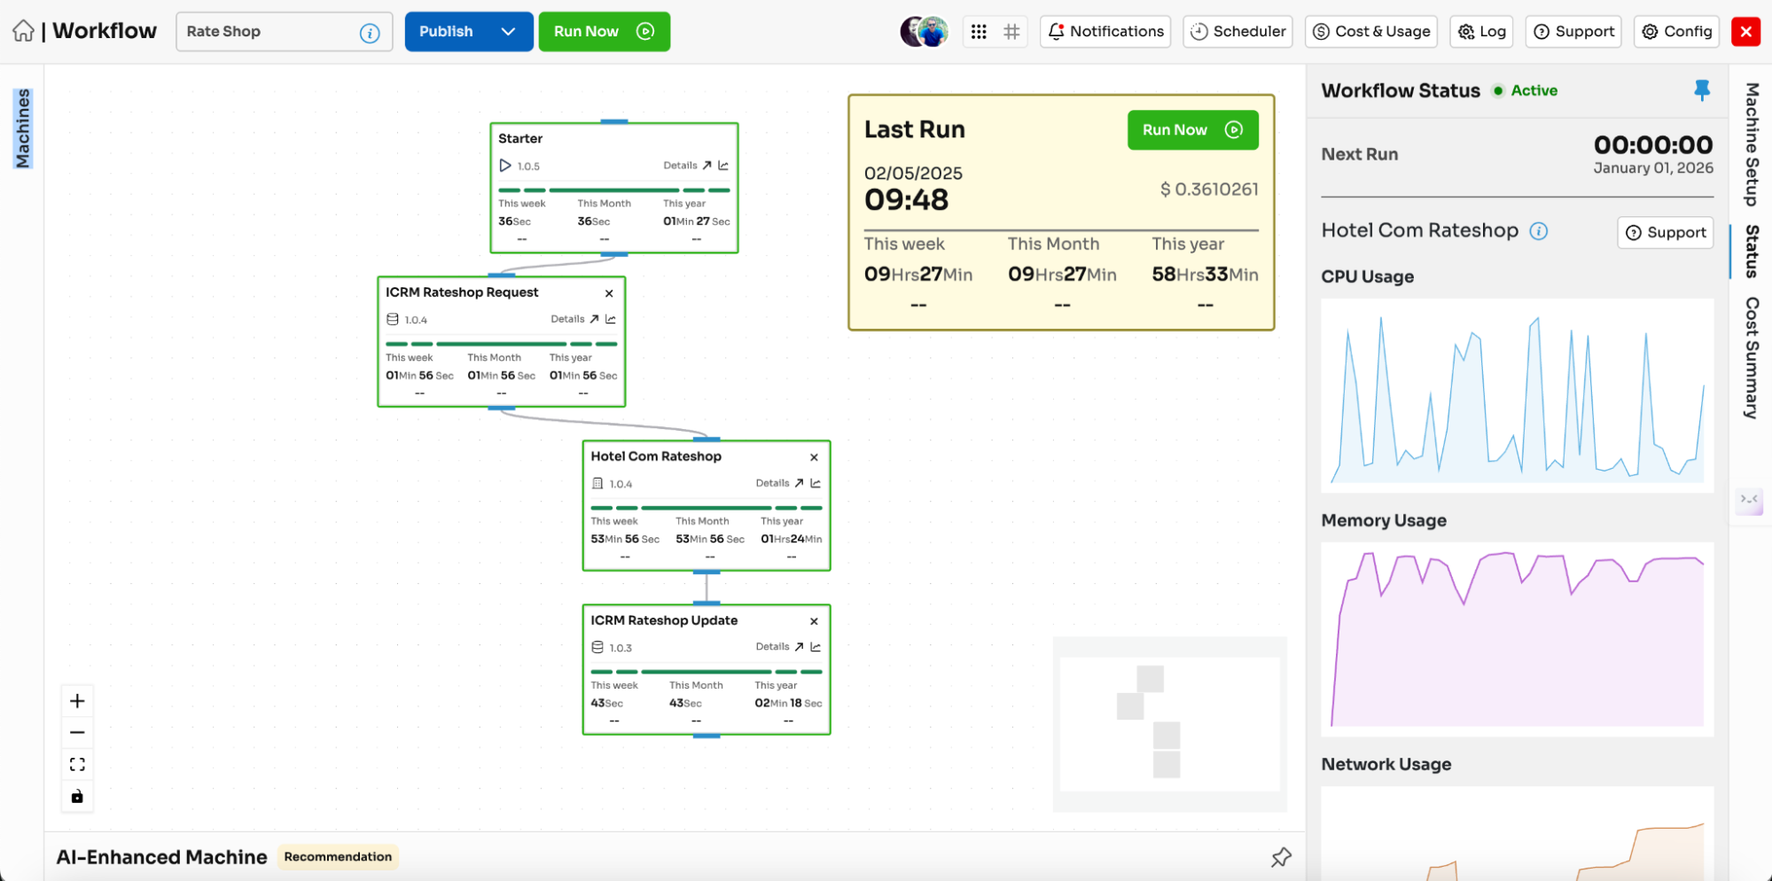Remove ICRM Rateshop Update node
The image size is (1772, 881).
click(814, 621)
